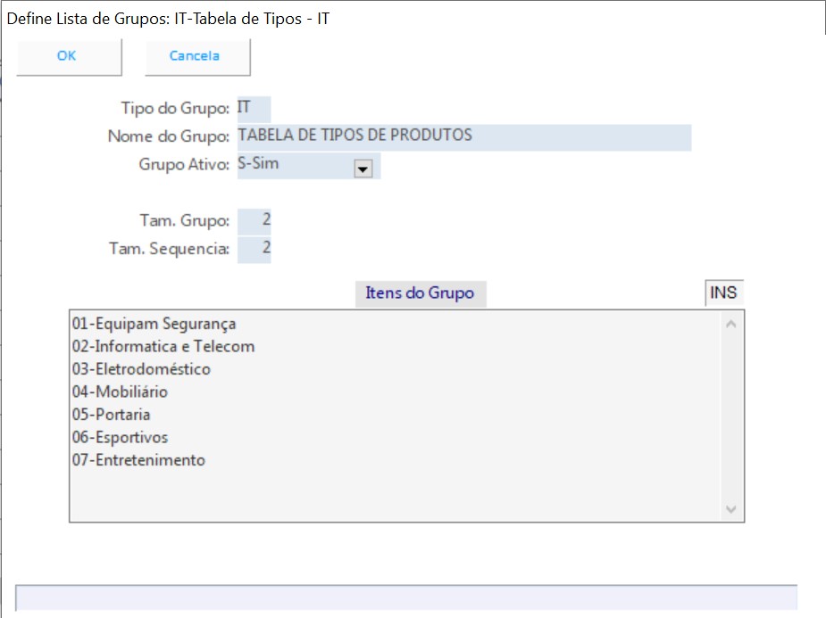Image resolution: width=826 pixels, height=618 pixels.
Task: Click the Itens do Grupo header
Action: point(420,293)
